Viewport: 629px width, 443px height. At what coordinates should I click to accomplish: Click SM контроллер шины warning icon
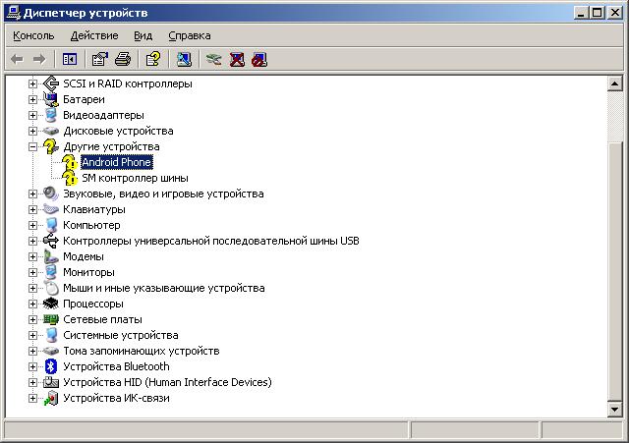[70, 178]
